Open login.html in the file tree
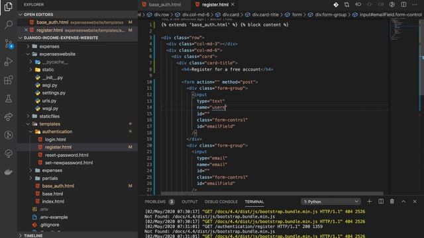The image size is (424, 238). (55, 139)
